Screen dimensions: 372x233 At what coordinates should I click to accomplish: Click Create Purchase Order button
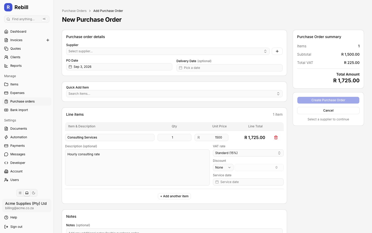pos(328,100)
